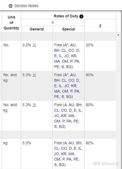Viewport: 122px width, 169px height.
Task: Click SG code in the first 80% row
Action: point(69,97)
